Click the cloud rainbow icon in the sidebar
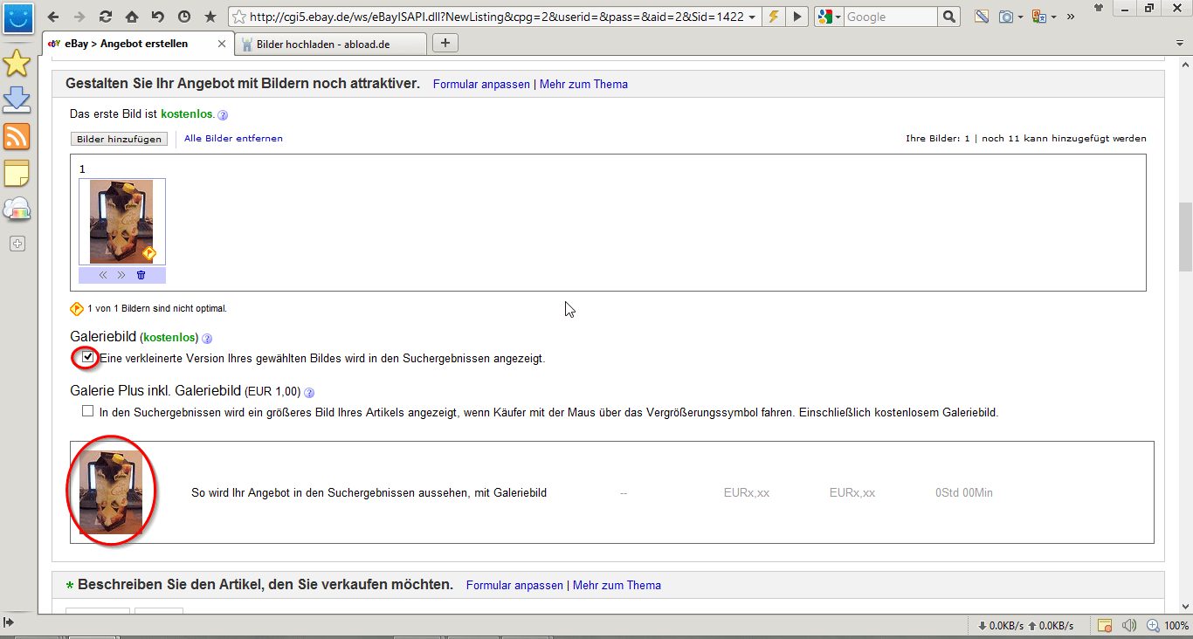1193x639 pixels. (17, 210)
